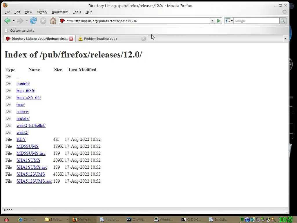
Task: Click the magnifier Search button
Action: coord(283,21)
